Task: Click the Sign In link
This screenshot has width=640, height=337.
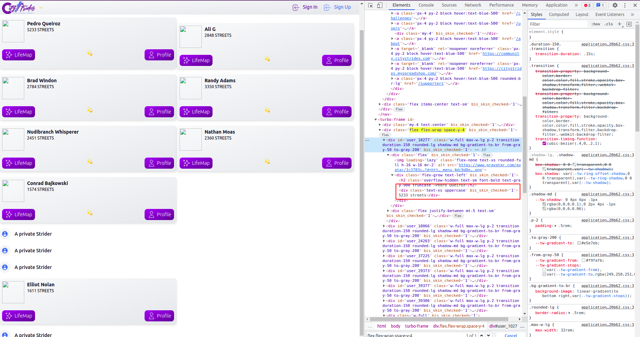Action: [x=305, y=7]
